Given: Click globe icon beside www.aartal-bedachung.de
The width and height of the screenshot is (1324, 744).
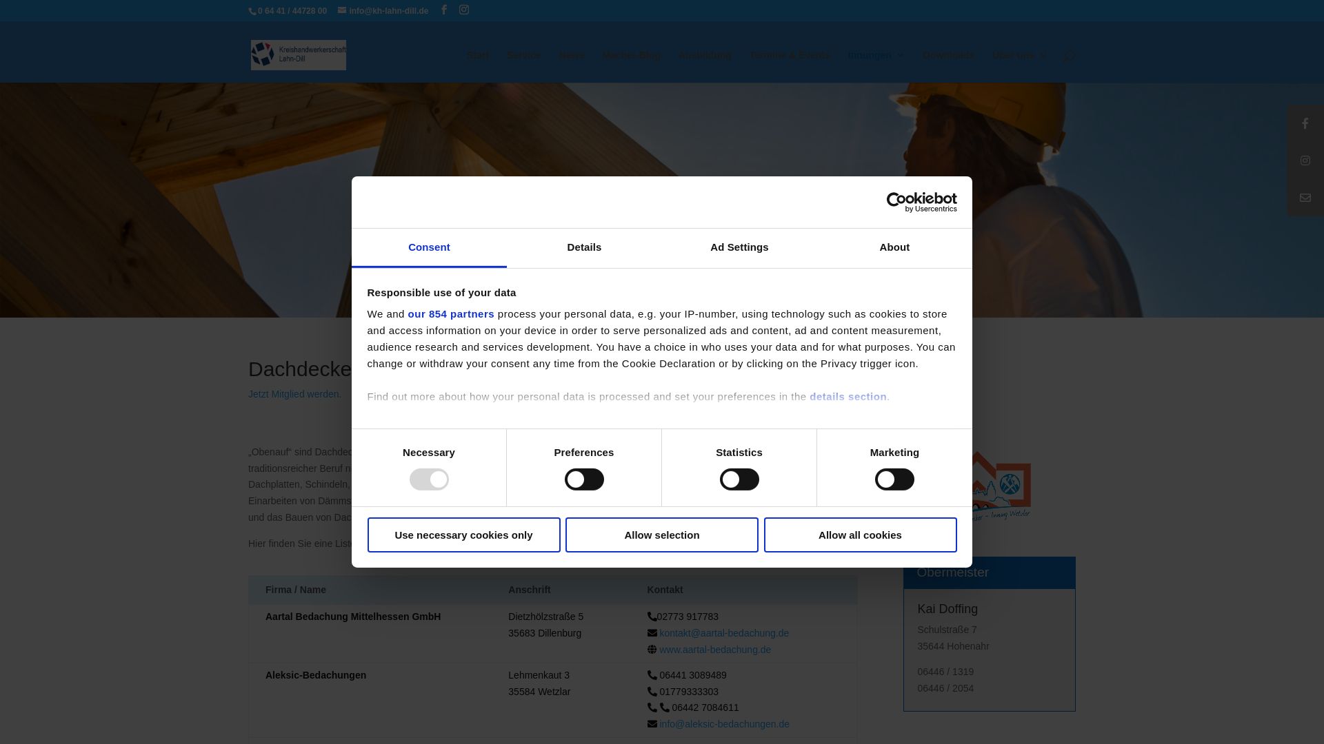Looking at the screenshot, I should 652,650.
